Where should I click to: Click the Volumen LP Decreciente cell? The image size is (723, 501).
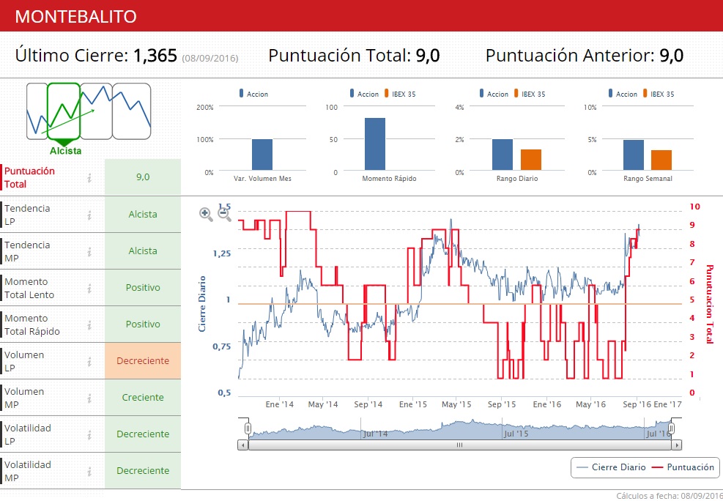pyautogui.click(x=143, y=361)
